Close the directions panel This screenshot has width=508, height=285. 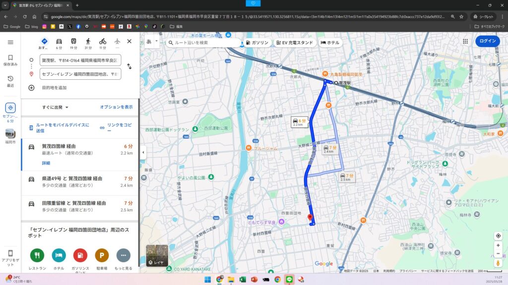[129, 41]
